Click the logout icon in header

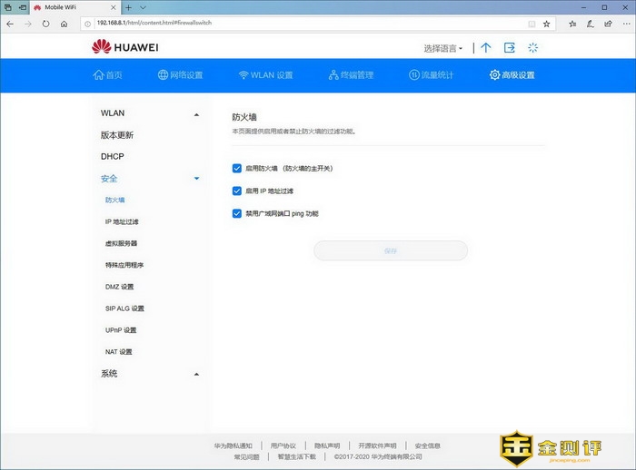pos(510,47)
